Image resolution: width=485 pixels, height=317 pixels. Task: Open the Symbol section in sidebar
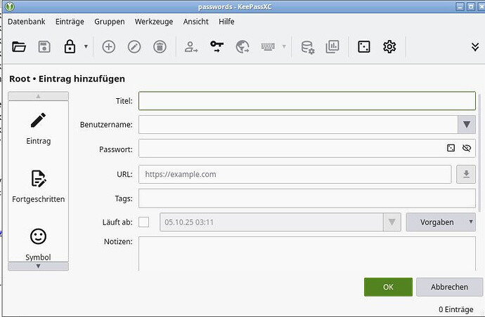(x=38, y=243)
